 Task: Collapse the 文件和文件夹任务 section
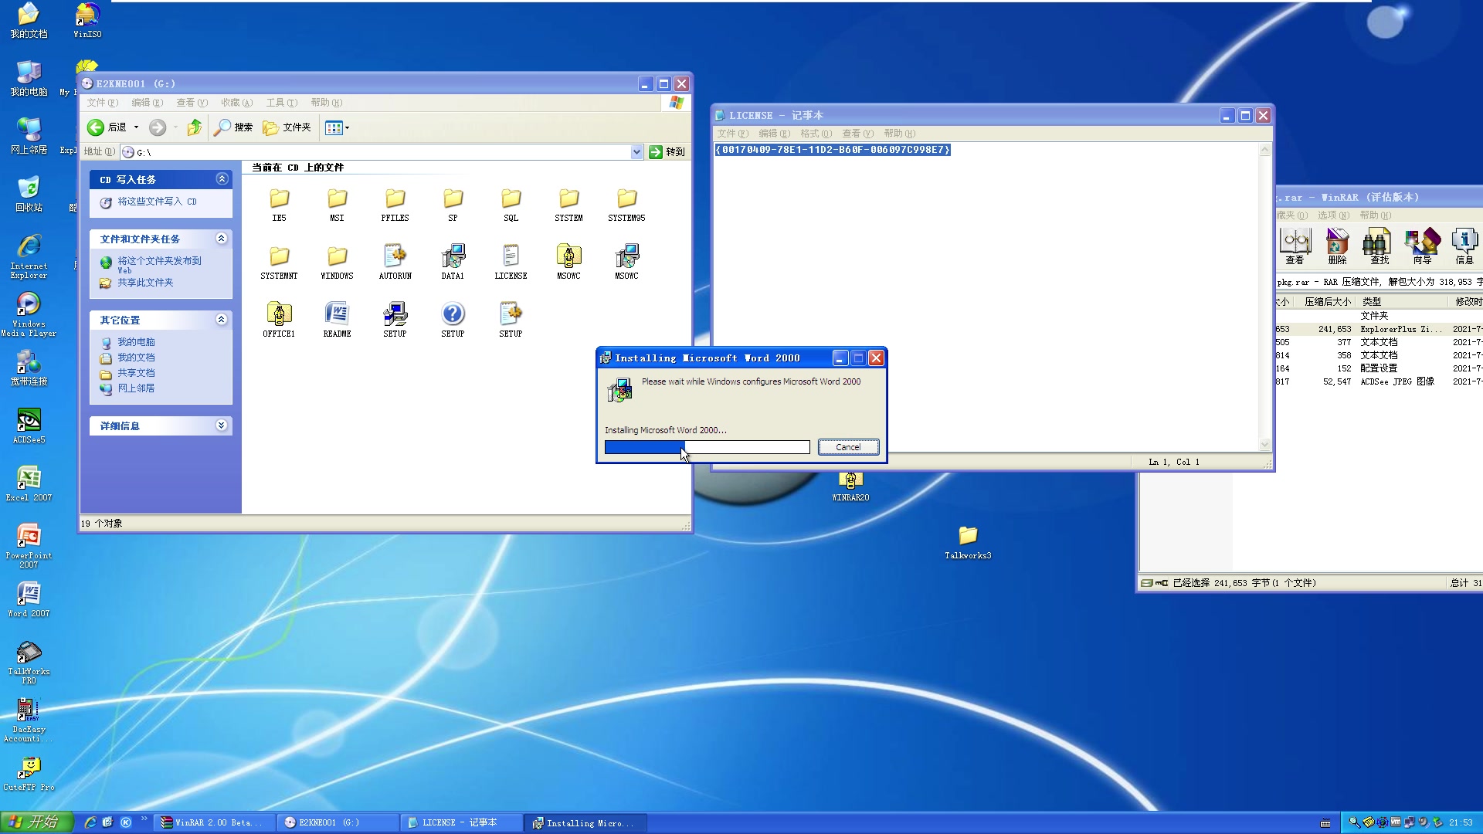pos(222,239)
